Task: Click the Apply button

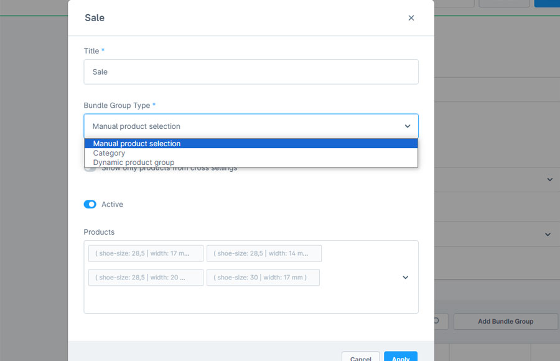Action: (400, 358)
